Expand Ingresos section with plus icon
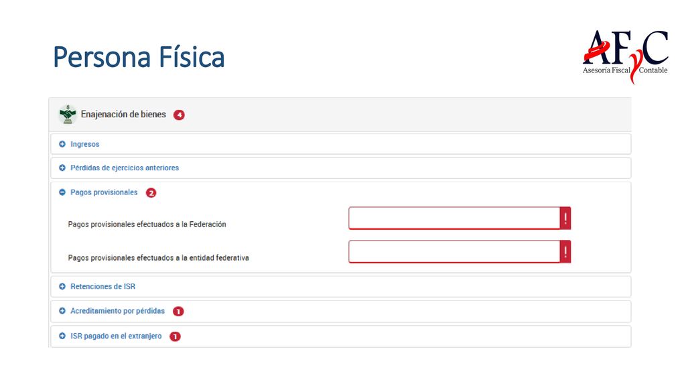 point(62,144)
